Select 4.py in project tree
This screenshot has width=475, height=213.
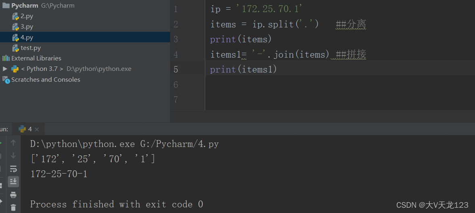tap(85, 37)
